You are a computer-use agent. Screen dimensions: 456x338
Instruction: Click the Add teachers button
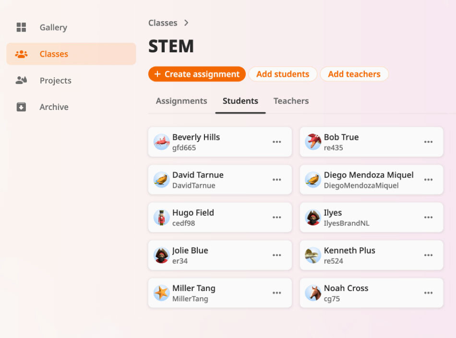(x=354, y=74)
